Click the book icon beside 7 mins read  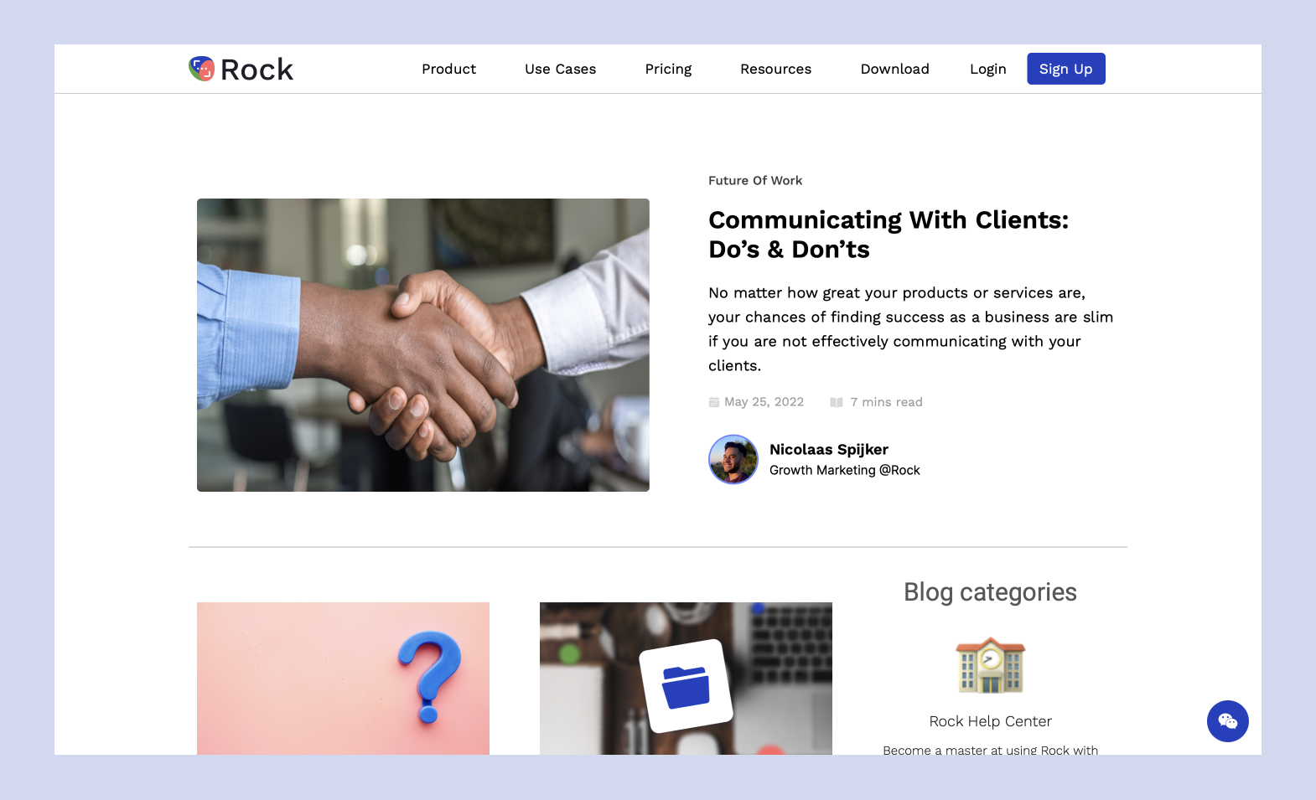(x=836, y=403)
